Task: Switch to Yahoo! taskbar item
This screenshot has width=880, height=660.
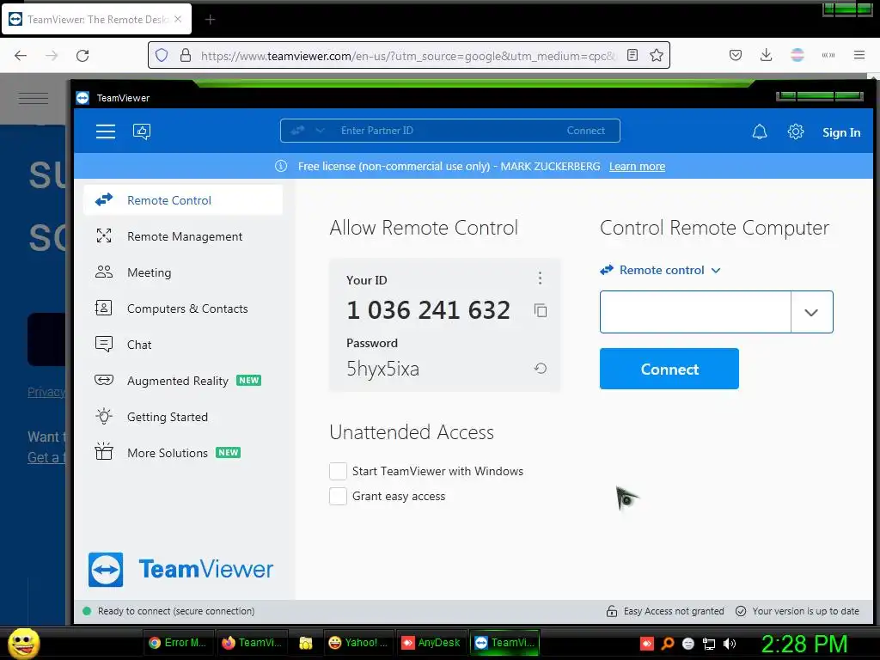Action: (x=358, y=643)
